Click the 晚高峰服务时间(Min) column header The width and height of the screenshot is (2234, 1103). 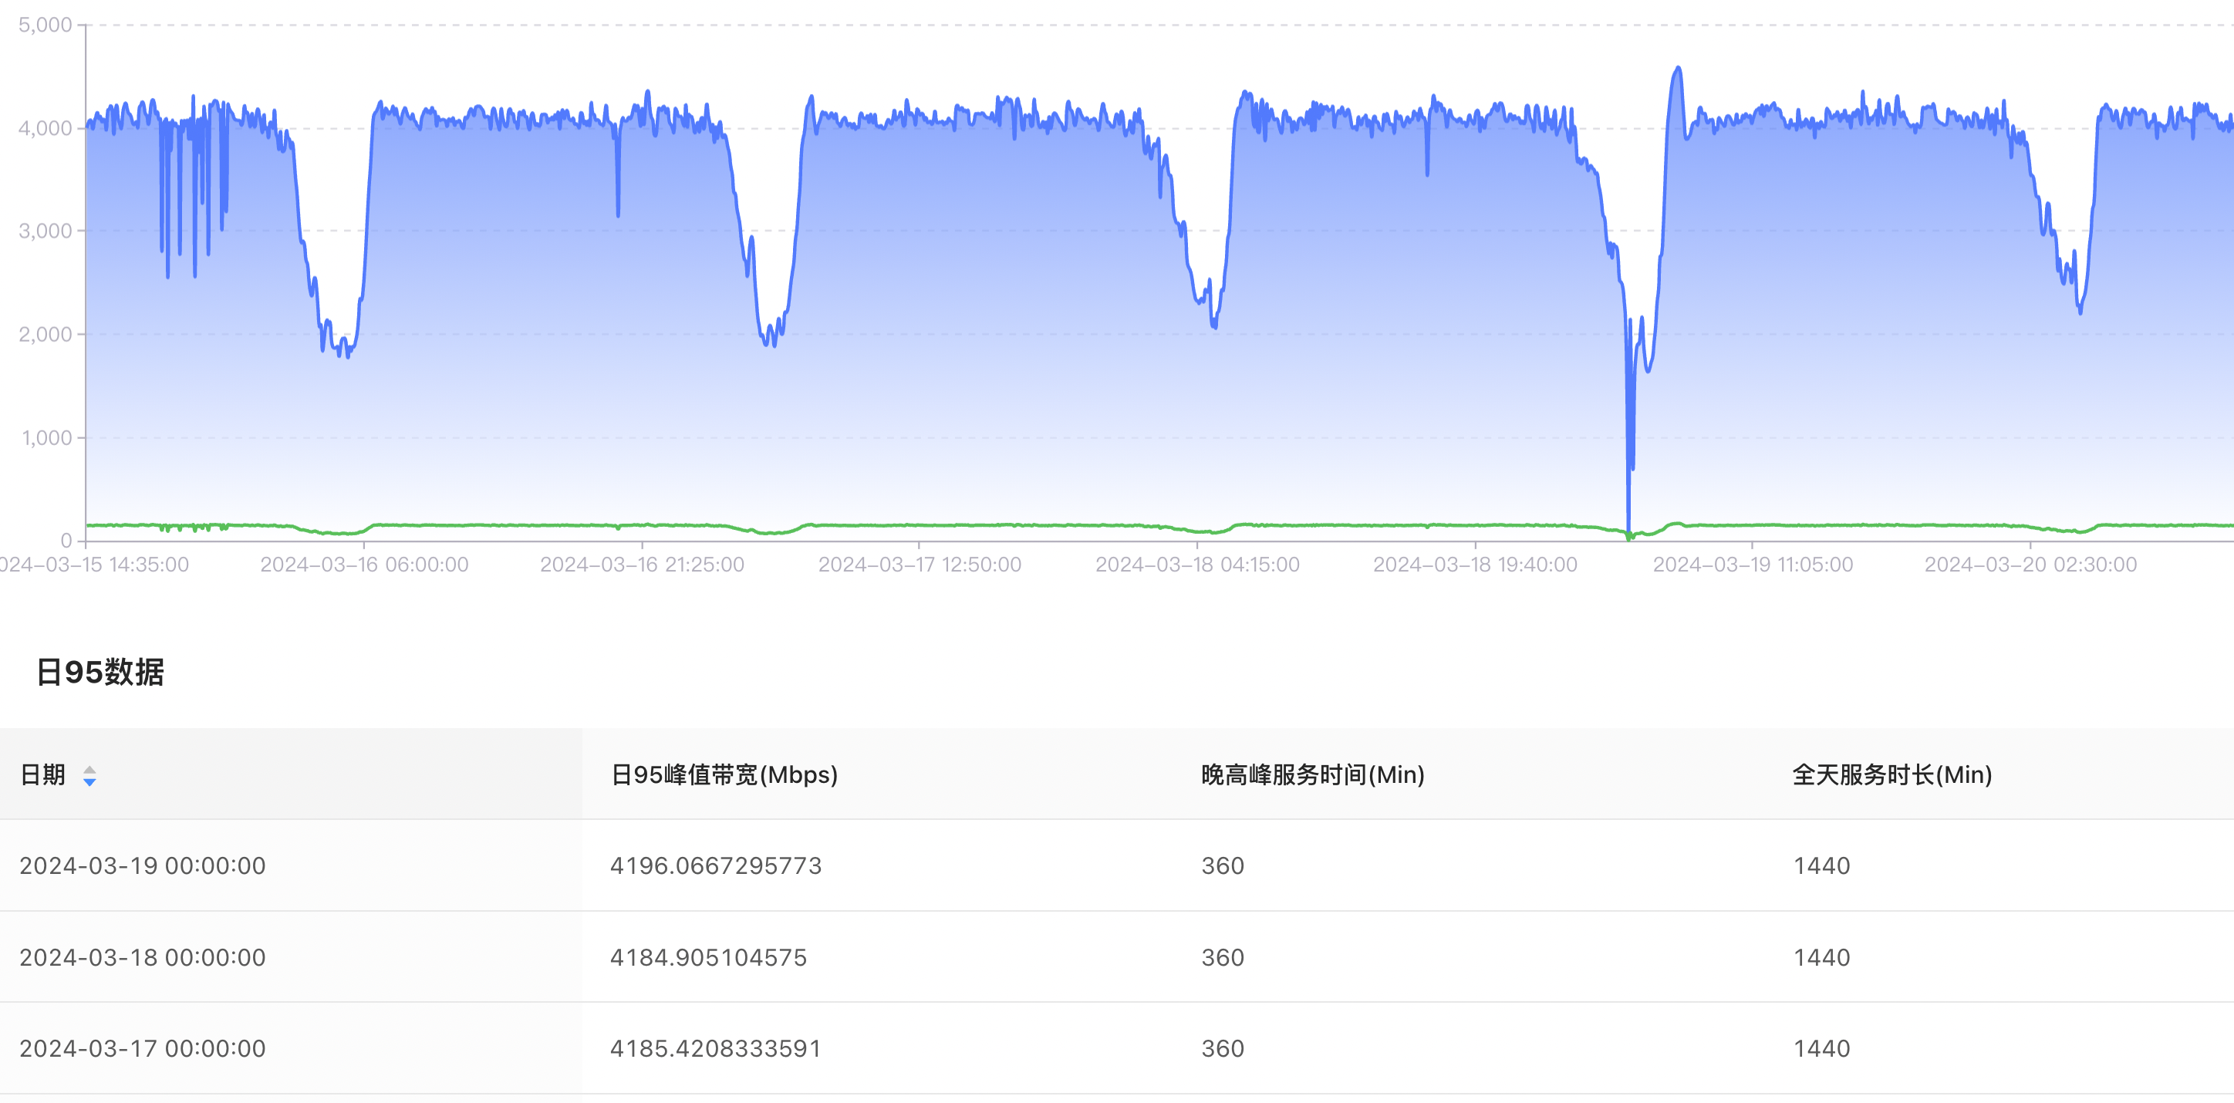tap(1312, 774)
